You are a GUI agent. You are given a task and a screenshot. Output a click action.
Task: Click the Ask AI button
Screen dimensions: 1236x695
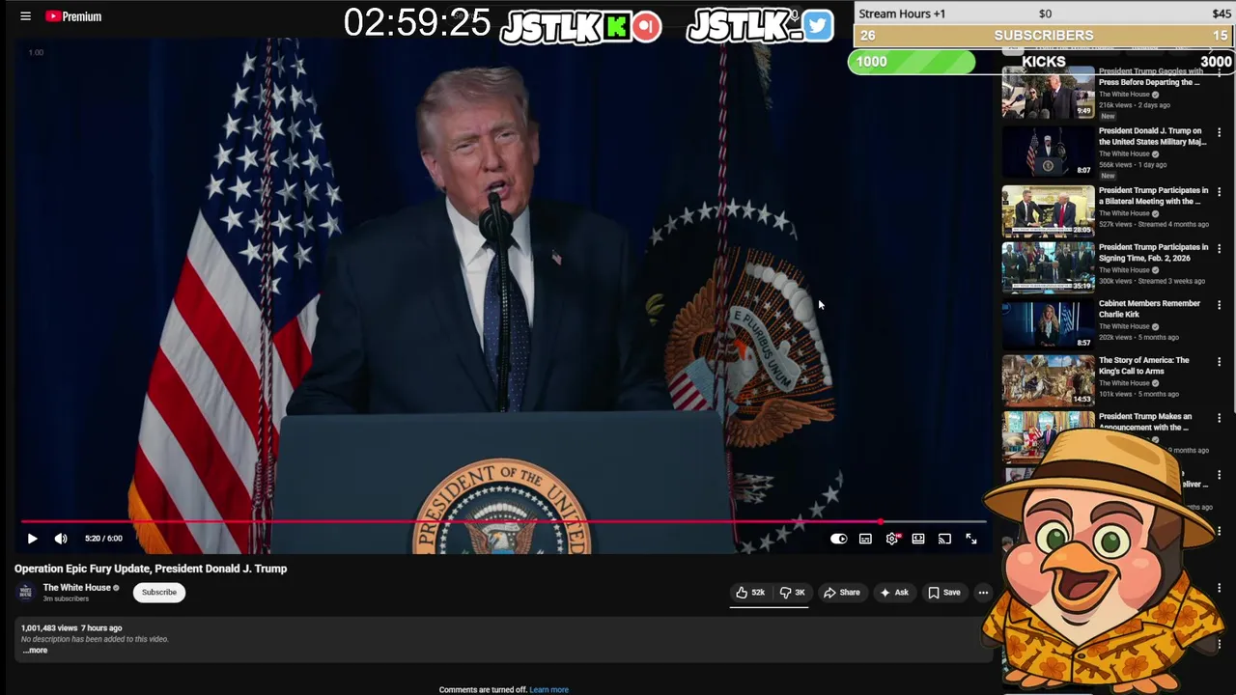tap(893, 593)
